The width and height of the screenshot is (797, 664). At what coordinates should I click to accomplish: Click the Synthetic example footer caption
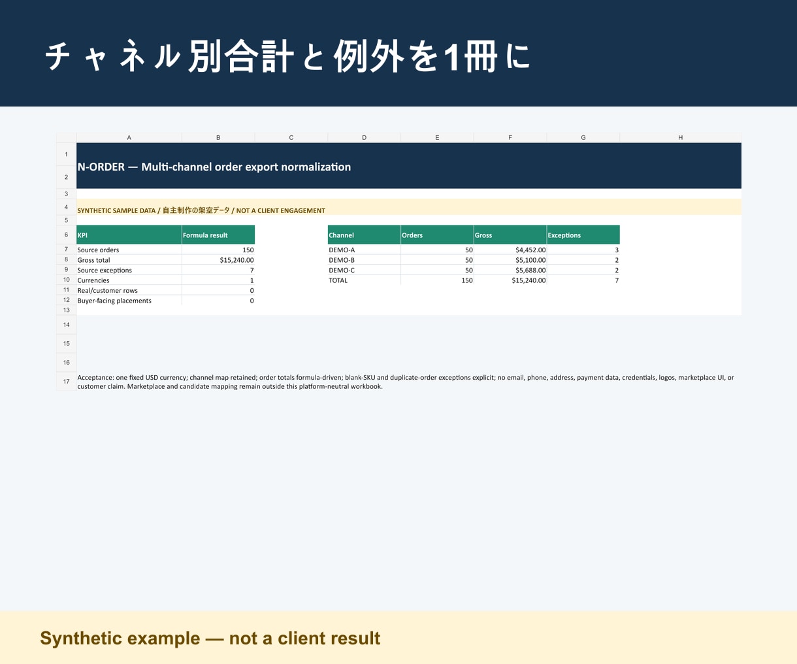pos(210,638)
